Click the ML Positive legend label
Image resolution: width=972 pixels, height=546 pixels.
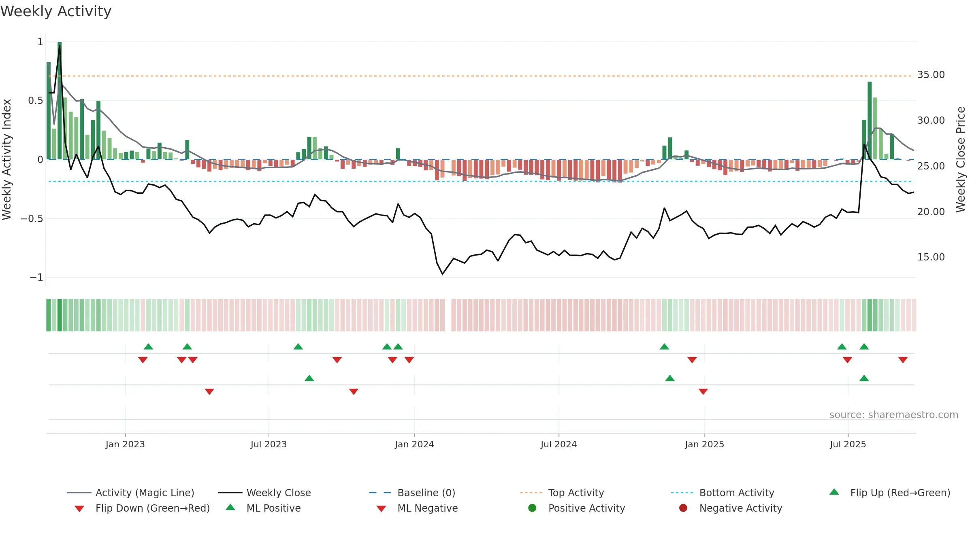click(273, 508)
